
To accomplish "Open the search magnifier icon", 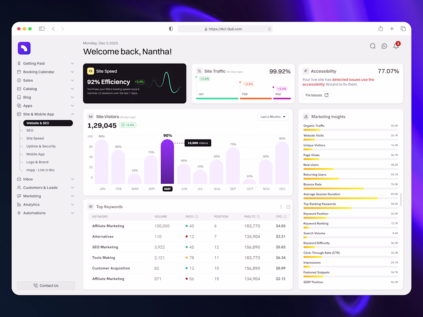I will tap(373, 46).
